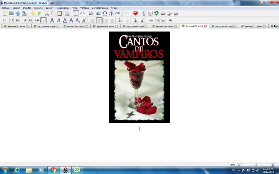This screenshot has width=279, height=174.
Task: Switch to Code View with angle brackets icon
Action: pyautogui.click(x=83, y=13)
